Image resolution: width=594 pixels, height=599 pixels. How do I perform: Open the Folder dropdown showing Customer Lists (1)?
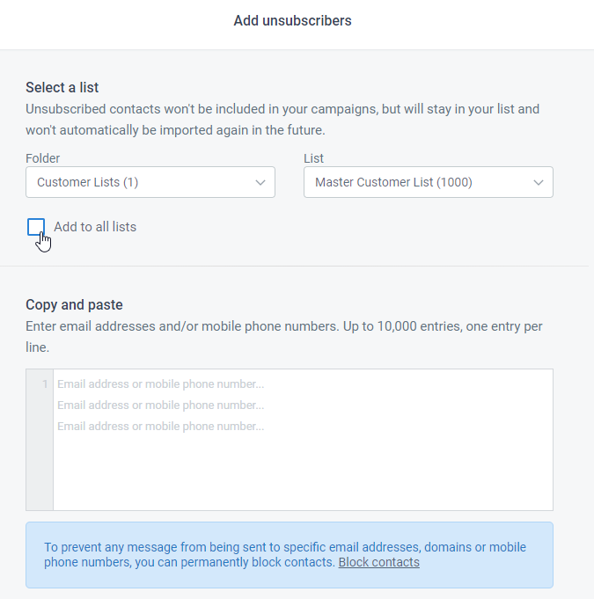(x=150, y=182)
